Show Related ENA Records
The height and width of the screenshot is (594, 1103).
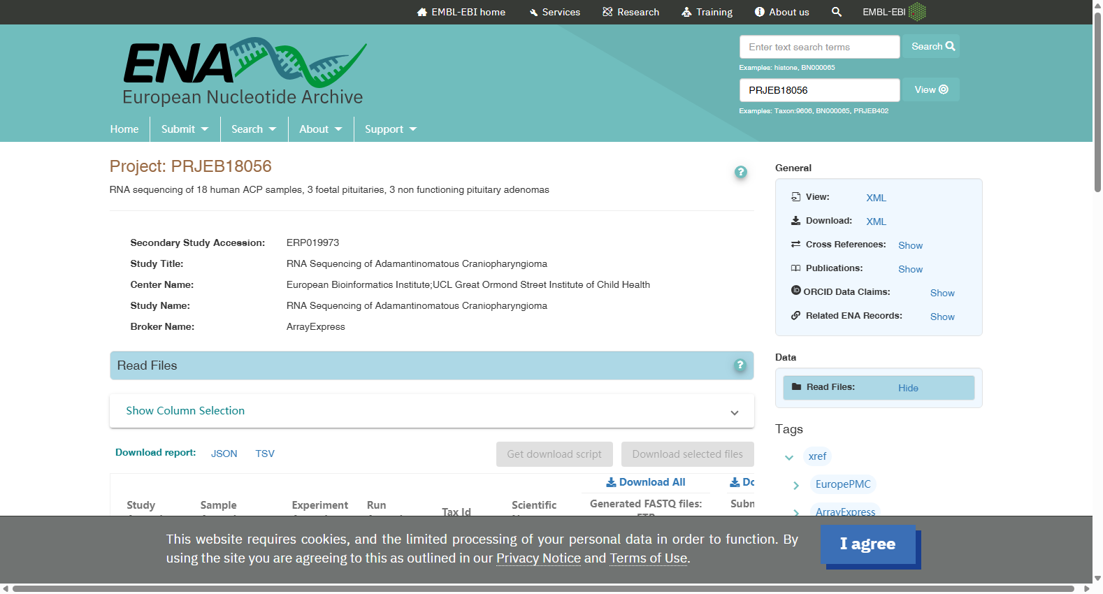tap(942, 317)
